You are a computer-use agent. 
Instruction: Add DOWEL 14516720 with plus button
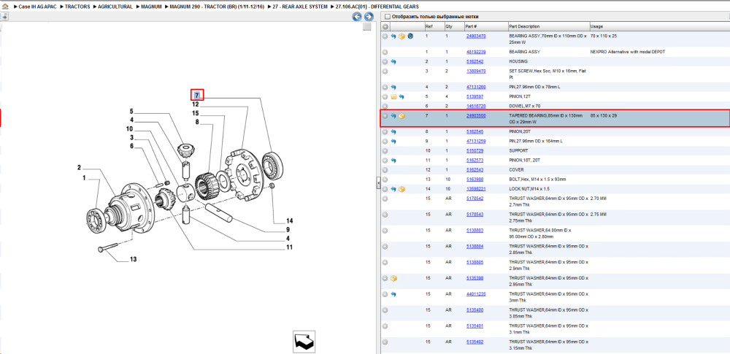click(385, 107)
